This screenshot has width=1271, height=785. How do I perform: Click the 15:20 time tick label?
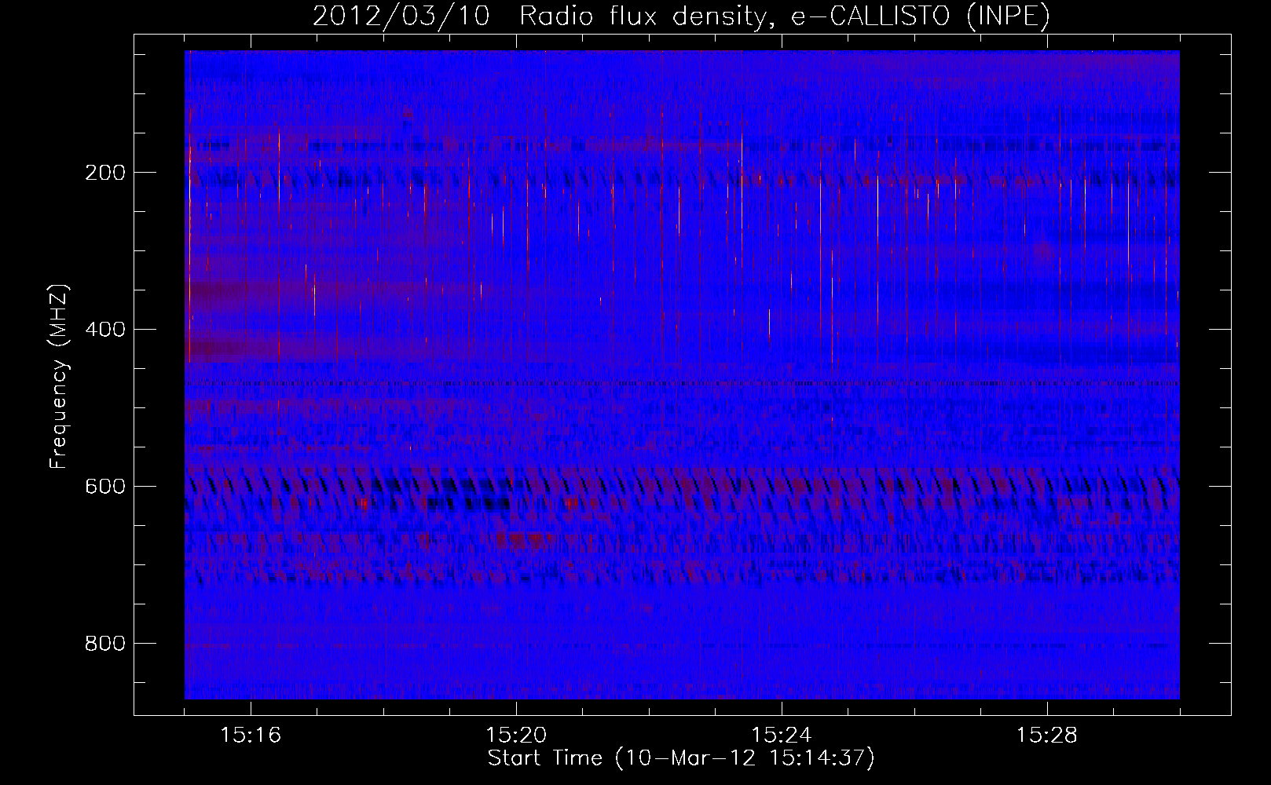[516, 736]
